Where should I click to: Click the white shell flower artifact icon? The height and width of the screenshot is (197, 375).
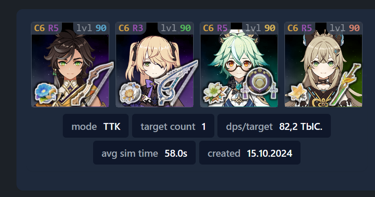130,93
